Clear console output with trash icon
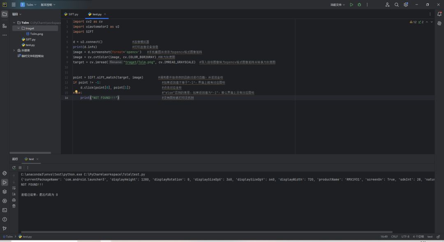The height and width of the screenshot is (242, 444). click(14, 206)
